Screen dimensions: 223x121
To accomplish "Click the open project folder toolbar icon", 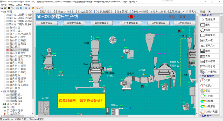I will point(5,8).
